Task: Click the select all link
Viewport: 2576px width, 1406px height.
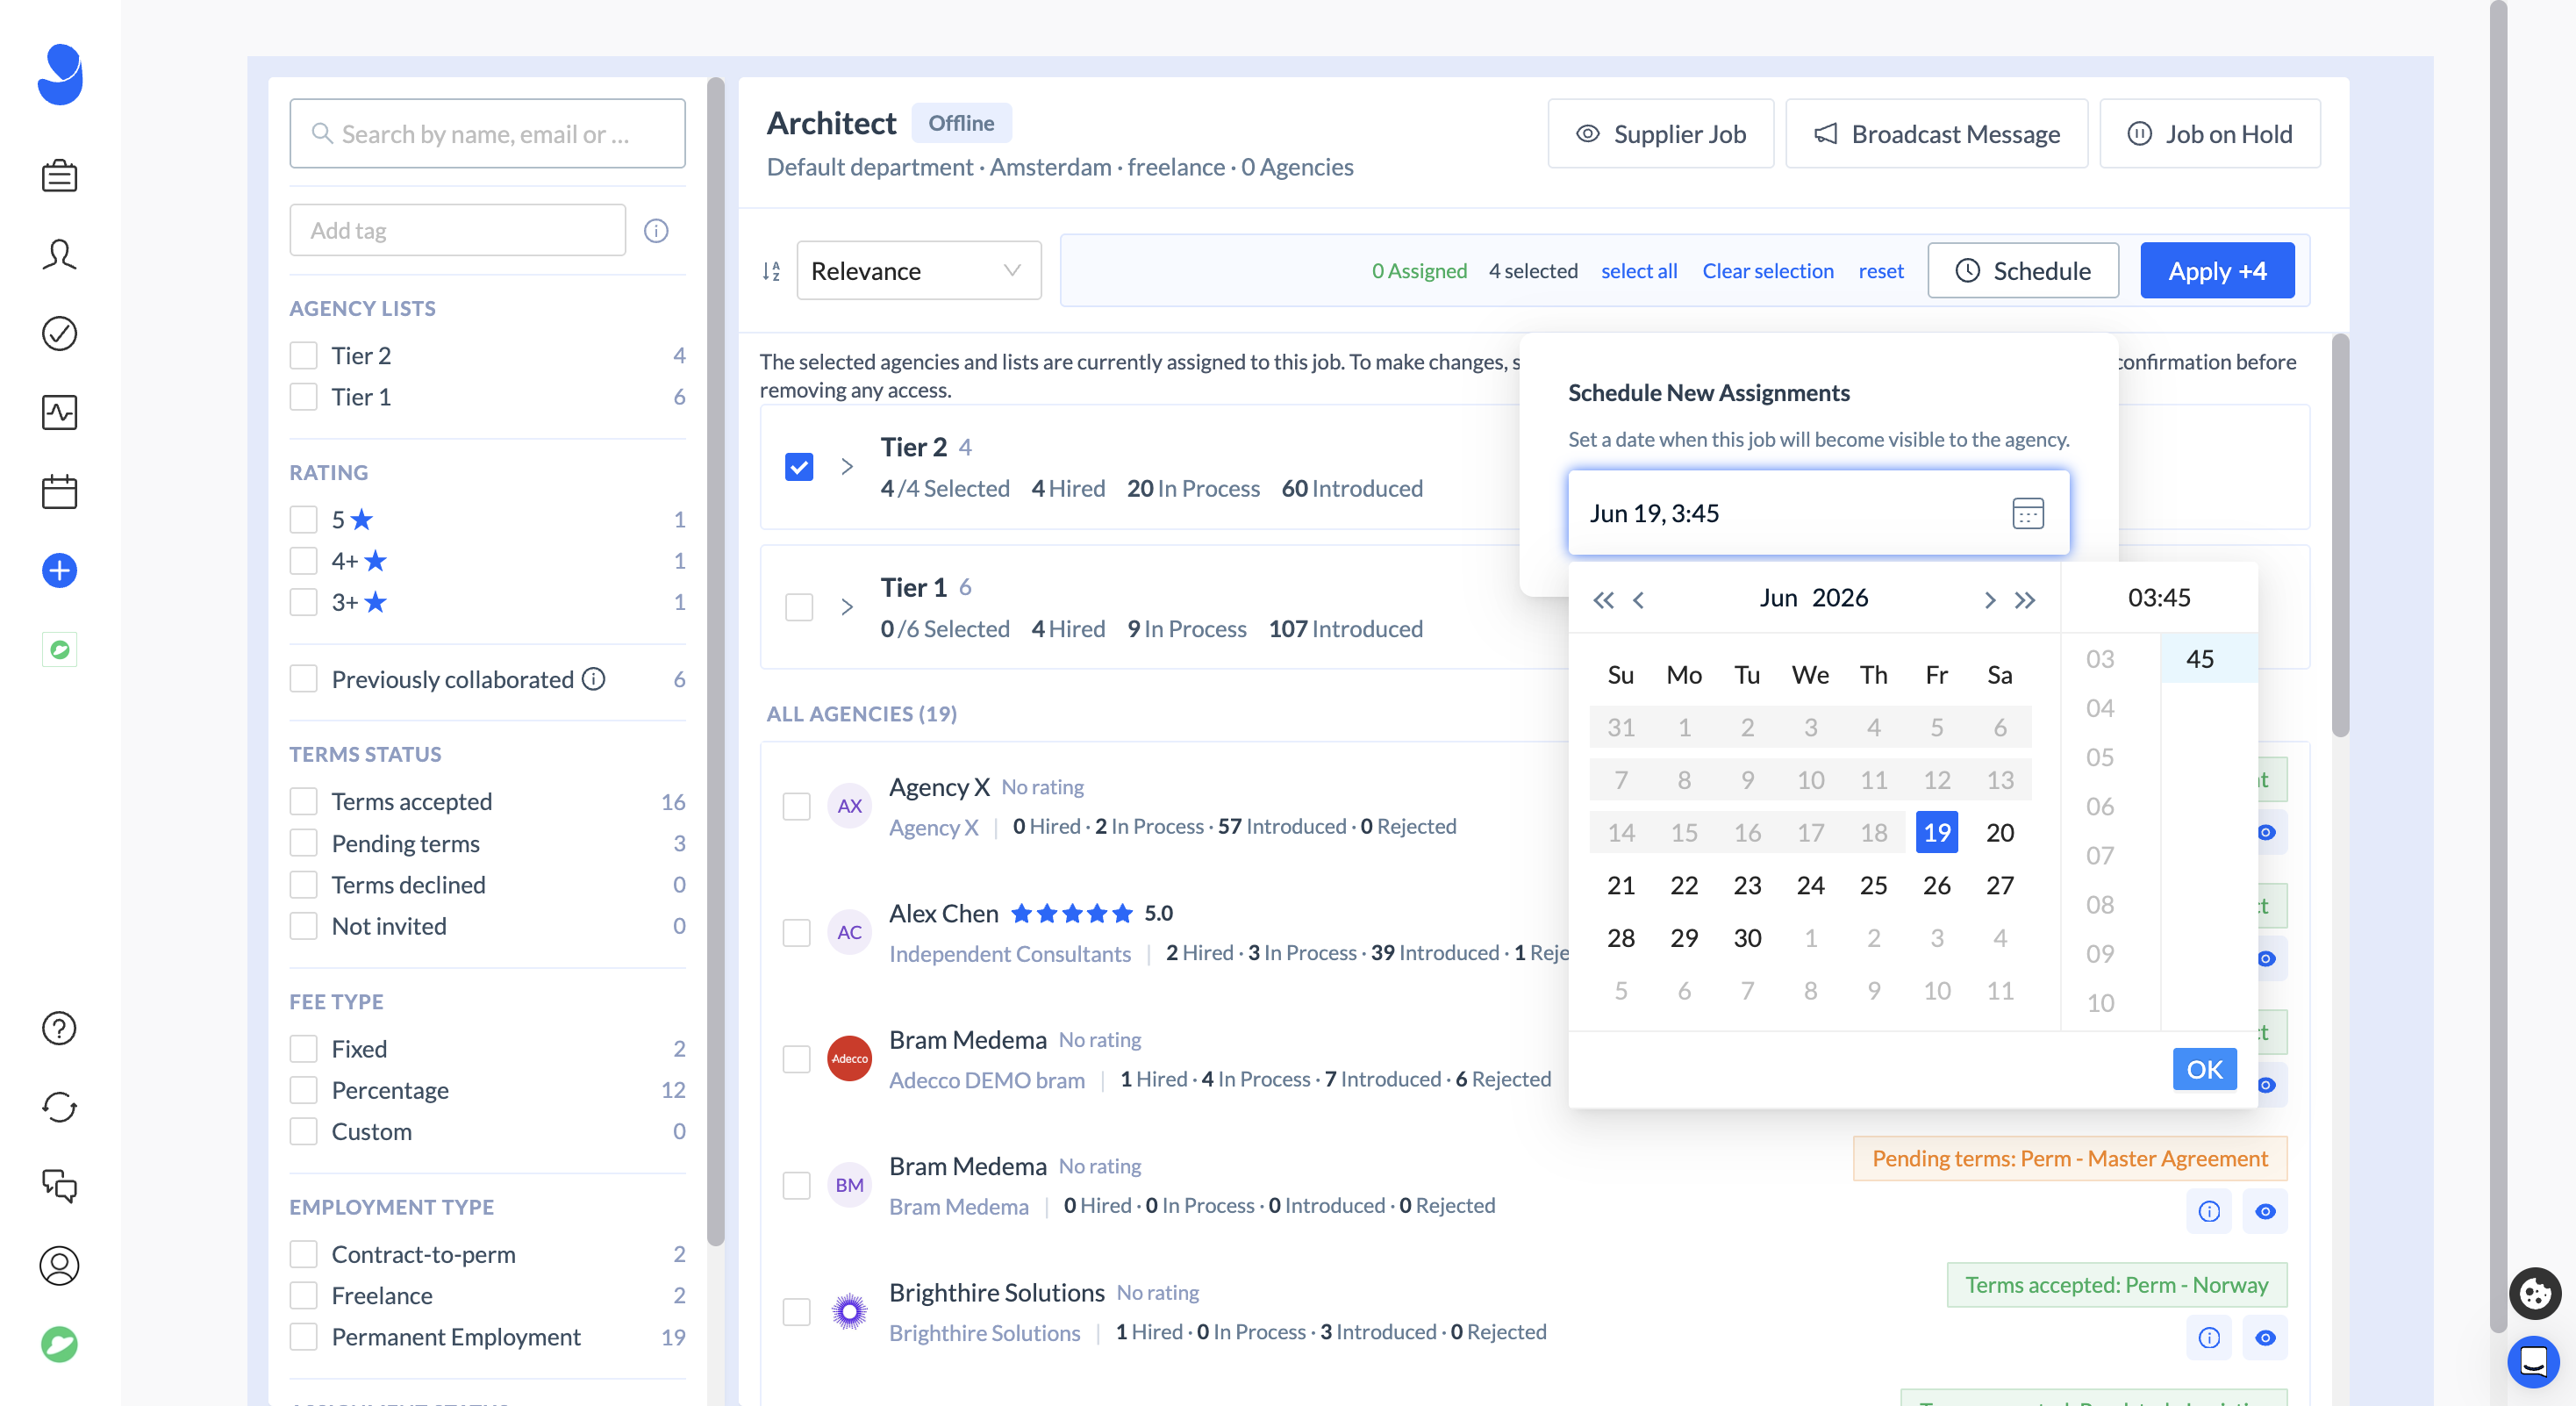Action: pyautogui.click(x=1639, y=271)
